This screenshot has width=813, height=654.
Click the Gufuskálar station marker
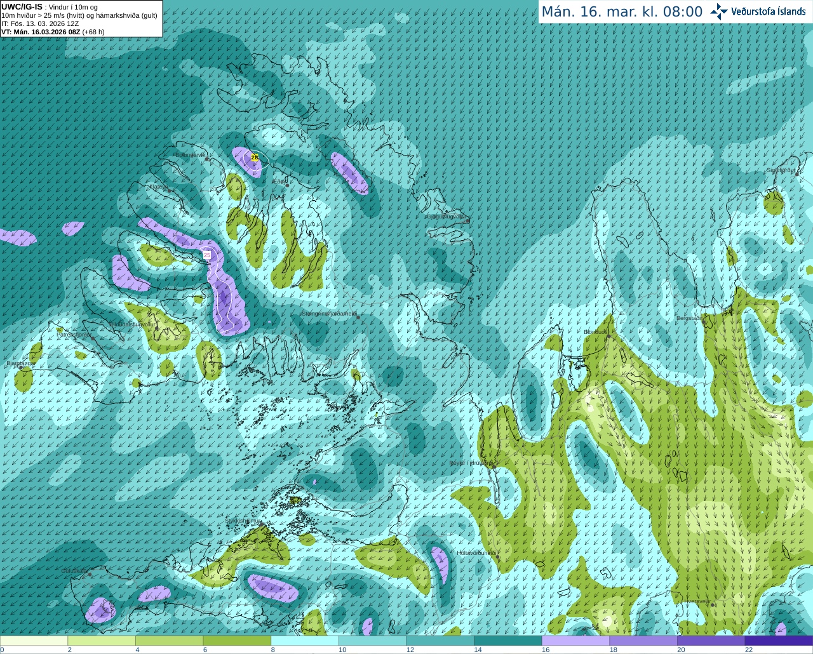tap(90, 575)
